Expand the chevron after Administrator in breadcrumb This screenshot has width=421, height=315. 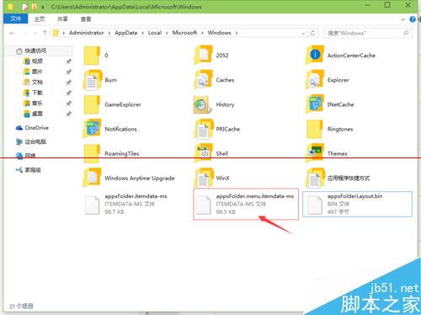click(x=109, y=33)
